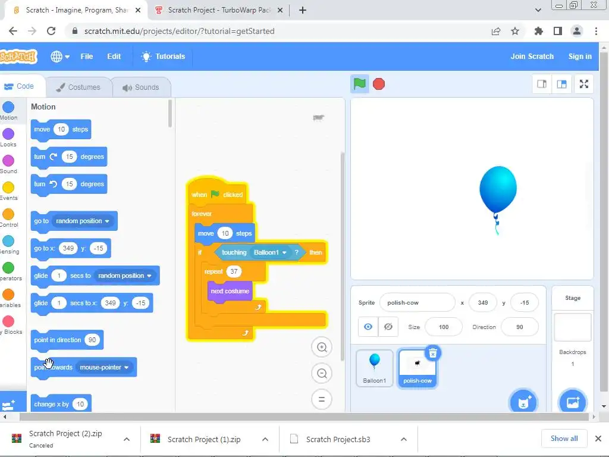The height and width of the screenshot is (457, 609).
Task: Select the polish-cow sprite thumbnail
Action: pyautogui.click(x=417, y=368)
